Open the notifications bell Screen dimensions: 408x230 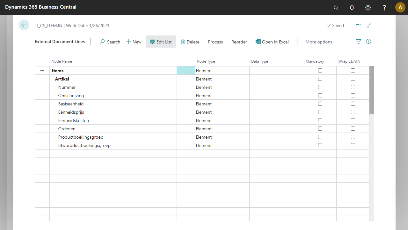point(352,8)
